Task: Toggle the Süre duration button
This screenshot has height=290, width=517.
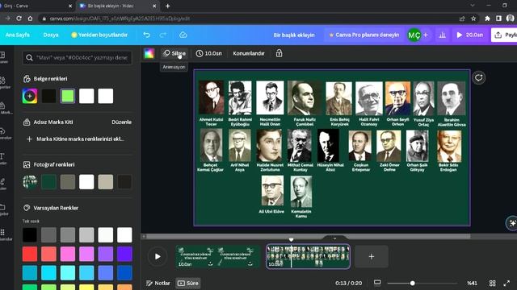Action: [x=188, y=283]
